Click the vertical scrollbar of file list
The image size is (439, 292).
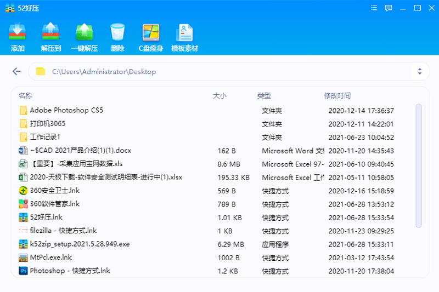419,164
